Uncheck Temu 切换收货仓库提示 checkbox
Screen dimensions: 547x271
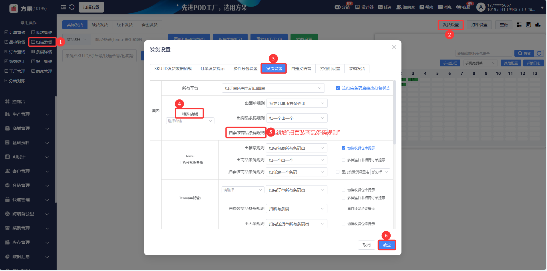343,148
